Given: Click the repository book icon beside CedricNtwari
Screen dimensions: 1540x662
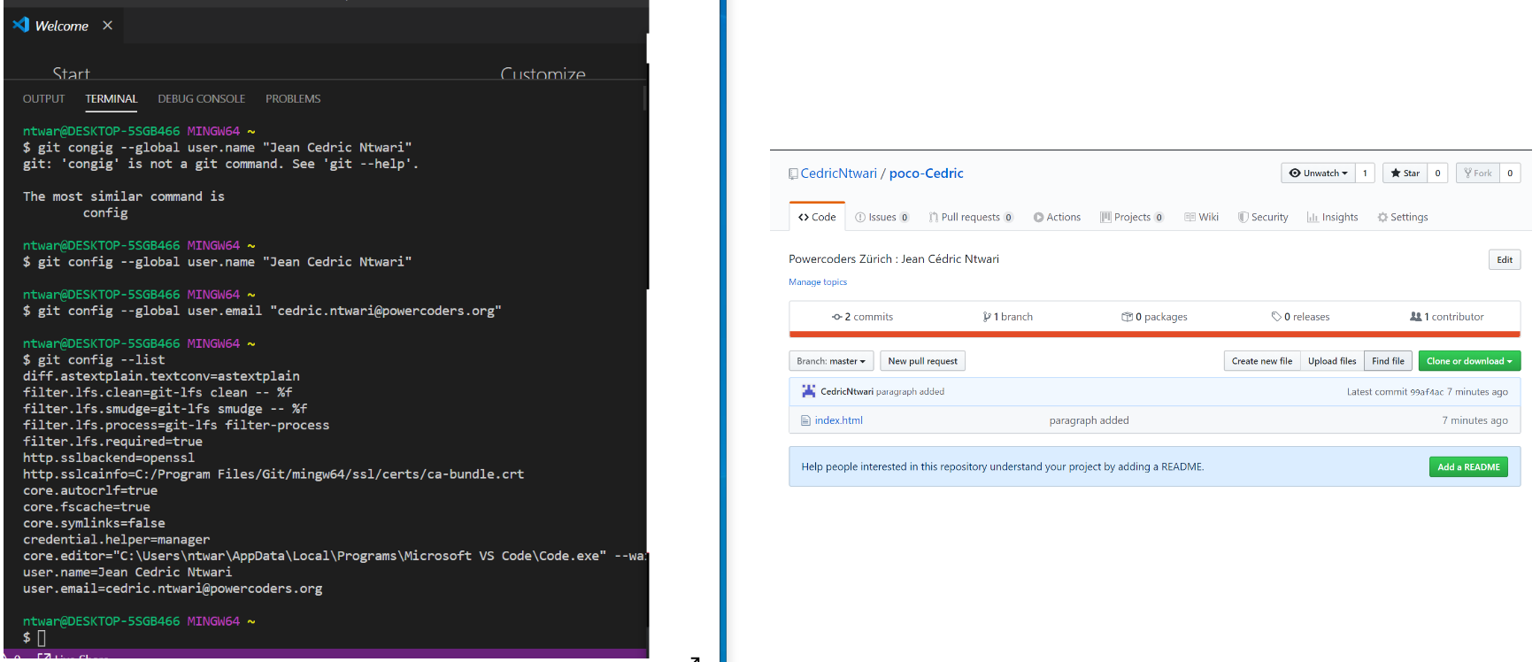Looking at the screenshot, I should tap(793, 173).
